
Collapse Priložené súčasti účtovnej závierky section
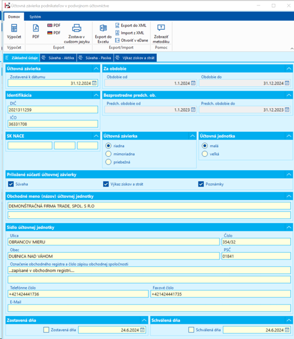(x=289, y=175)
